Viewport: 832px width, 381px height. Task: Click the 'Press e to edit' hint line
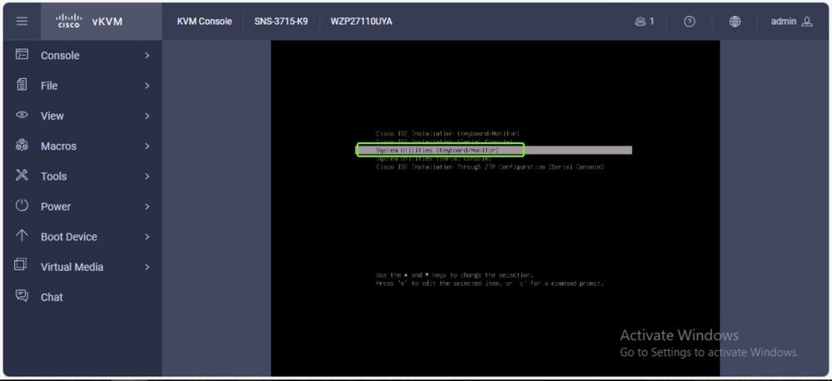[489, 284]
